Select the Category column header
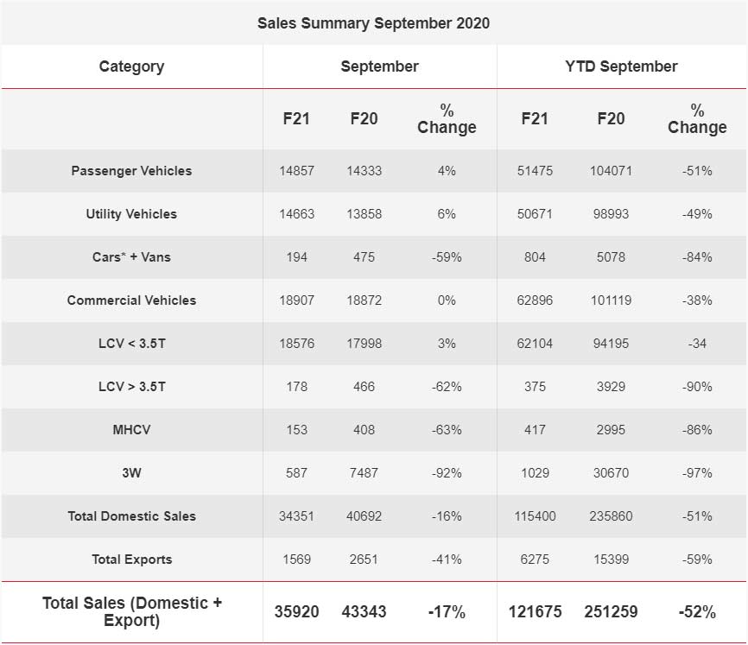This screenshot has height=645, width=748. click(x=131, y=66)
